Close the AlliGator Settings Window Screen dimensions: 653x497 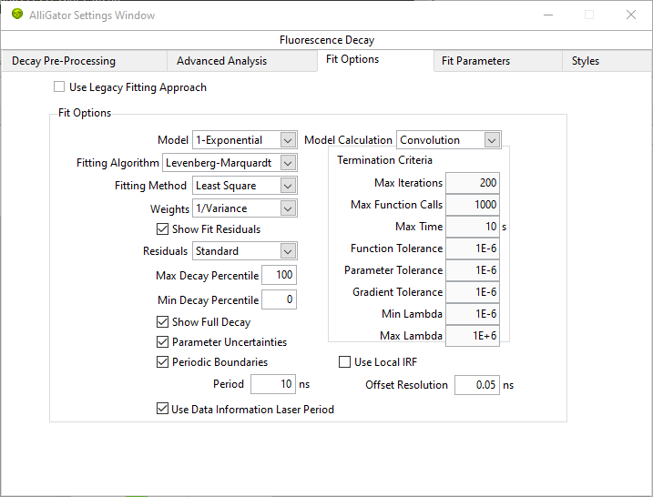point(631,15)
